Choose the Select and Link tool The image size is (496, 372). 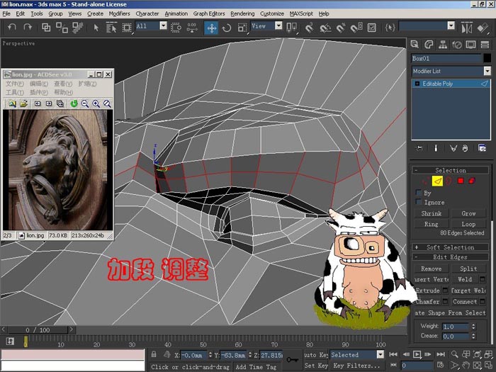46,28
